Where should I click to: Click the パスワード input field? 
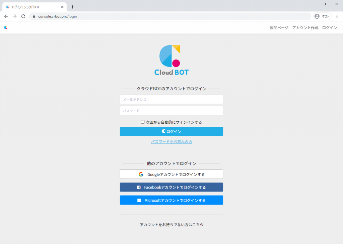171,111
